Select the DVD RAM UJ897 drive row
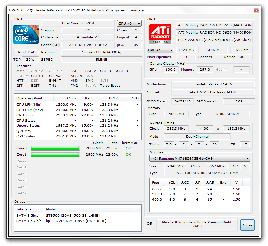Image resolution: width=268 pixels, height=246 pixels. (x=78, y=221)
